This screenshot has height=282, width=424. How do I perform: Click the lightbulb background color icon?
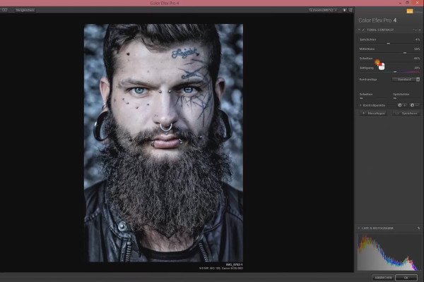[x=344, y=10]
